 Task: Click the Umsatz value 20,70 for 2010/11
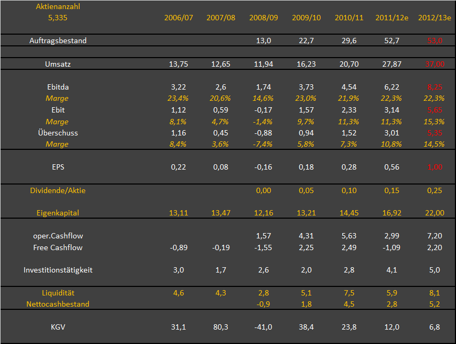point(349,64)
